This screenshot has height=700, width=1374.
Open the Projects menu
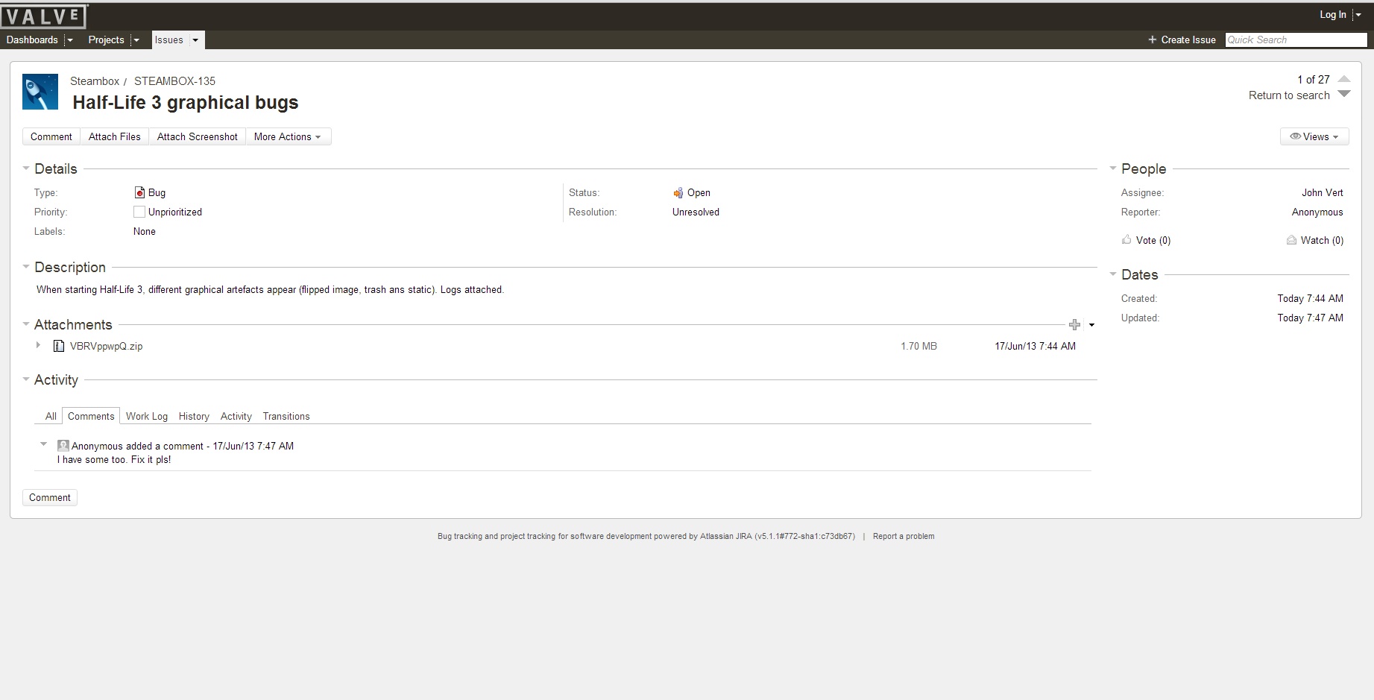[106, 40]
